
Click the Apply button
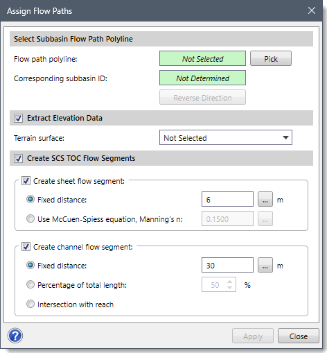click(253, 336)
